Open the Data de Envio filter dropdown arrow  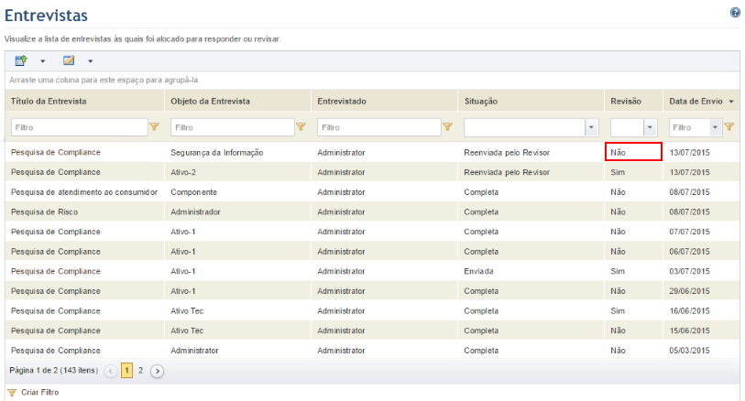715,127
